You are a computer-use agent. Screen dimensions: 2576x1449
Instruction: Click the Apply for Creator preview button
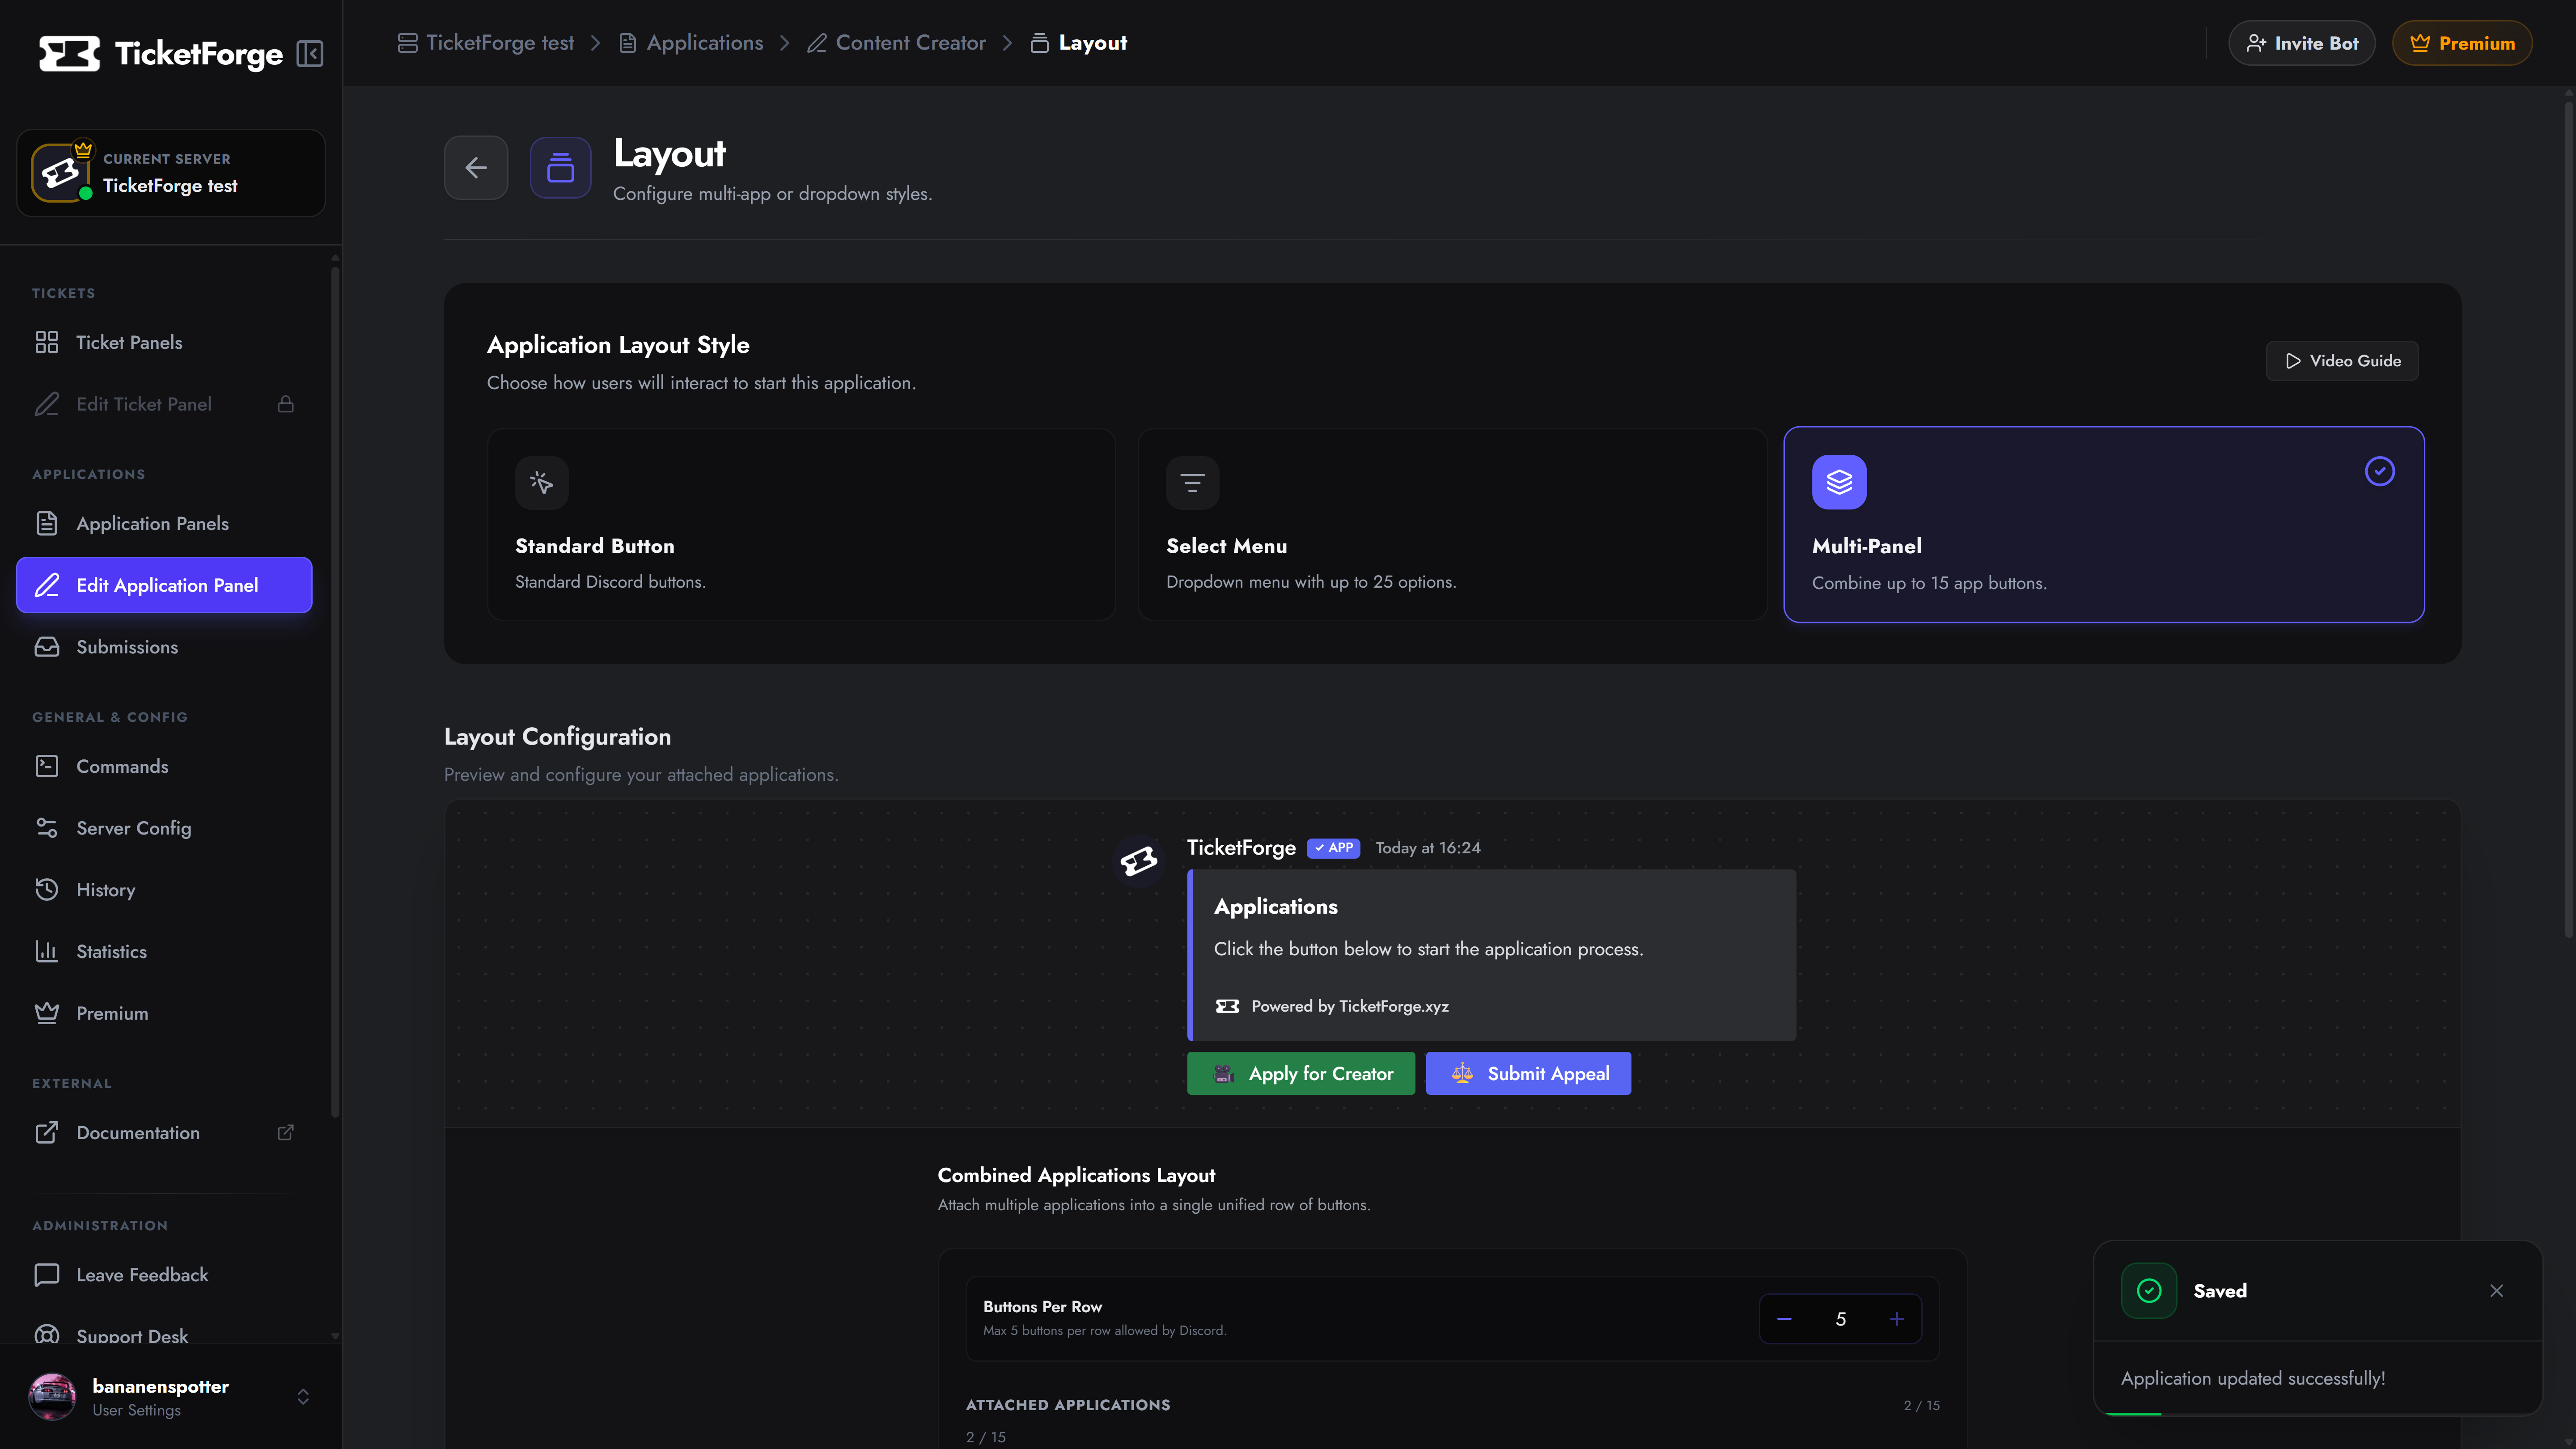tap(1301, 1073)
